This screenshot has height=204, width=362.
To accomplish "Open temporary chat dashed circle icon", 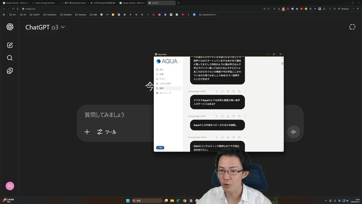I will tap(352, 27).
